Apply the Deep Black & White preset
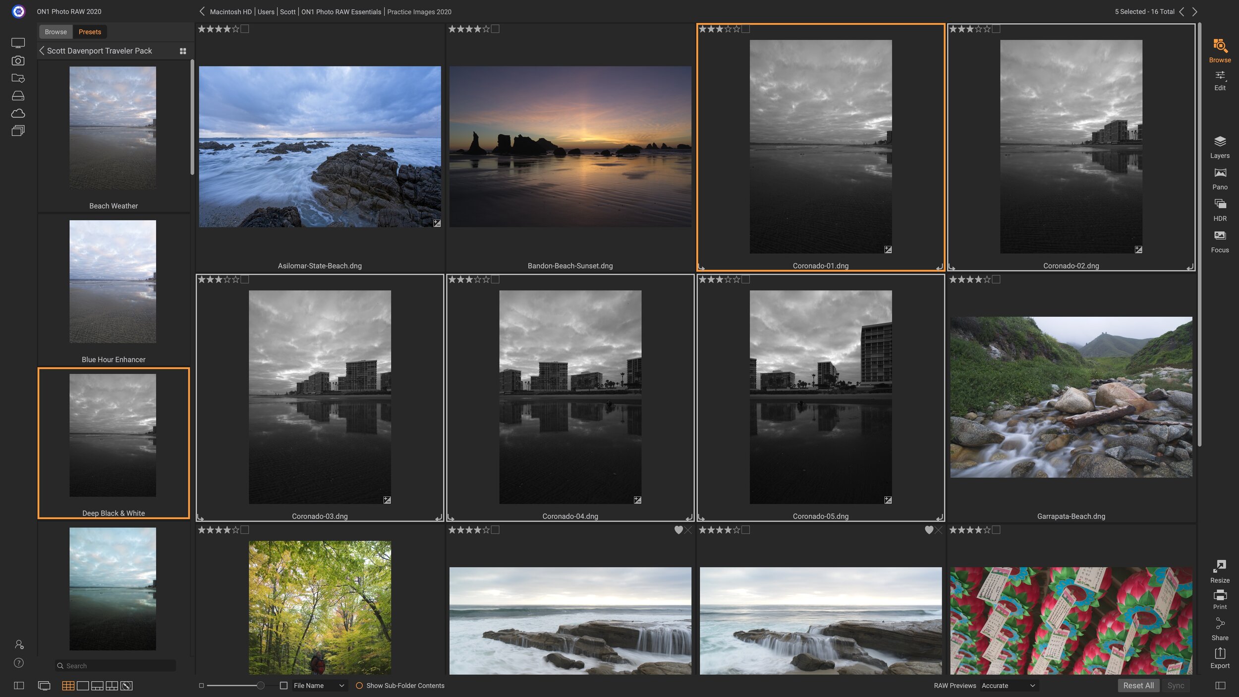Screen dimensions: 1239x697 tap(113, 443)
